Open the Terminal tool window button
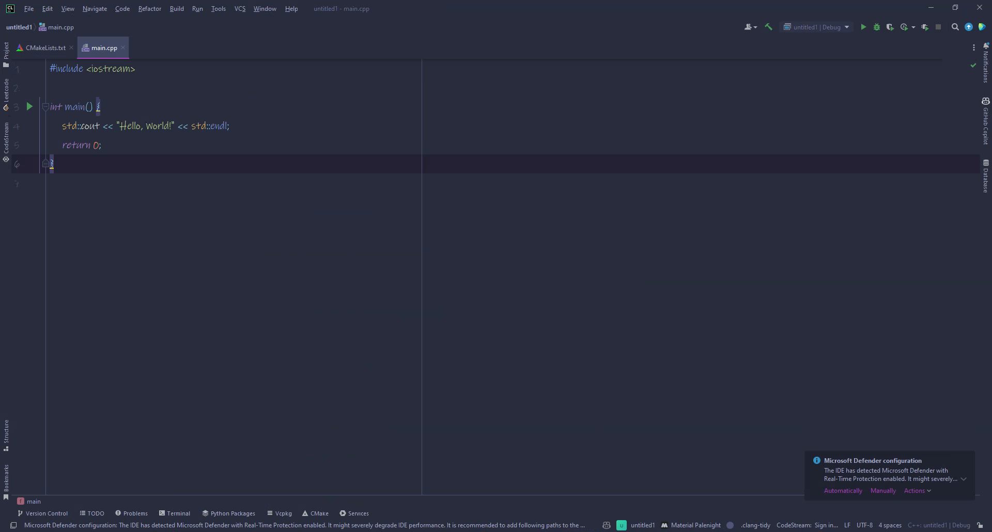 [x=175, y=513]
